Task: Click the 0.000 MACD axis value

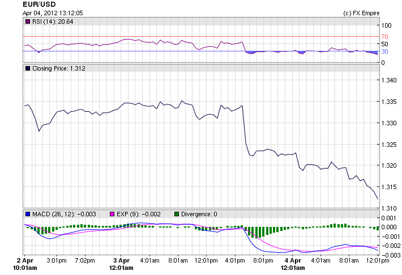Action: (x=389, y=227)
